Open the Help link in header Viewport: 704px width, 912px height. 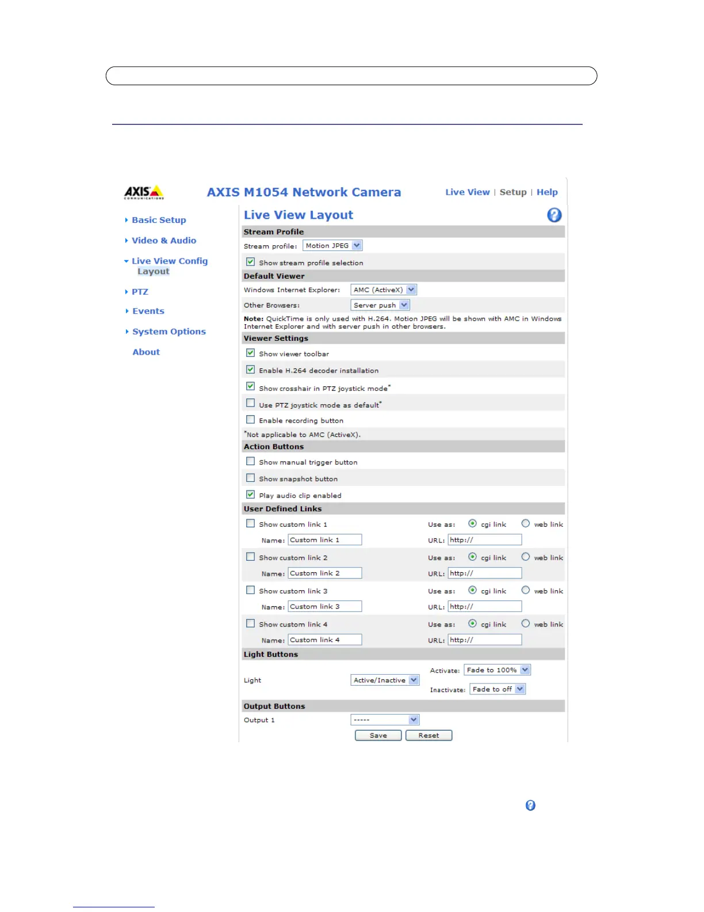(x=547, y=192)
